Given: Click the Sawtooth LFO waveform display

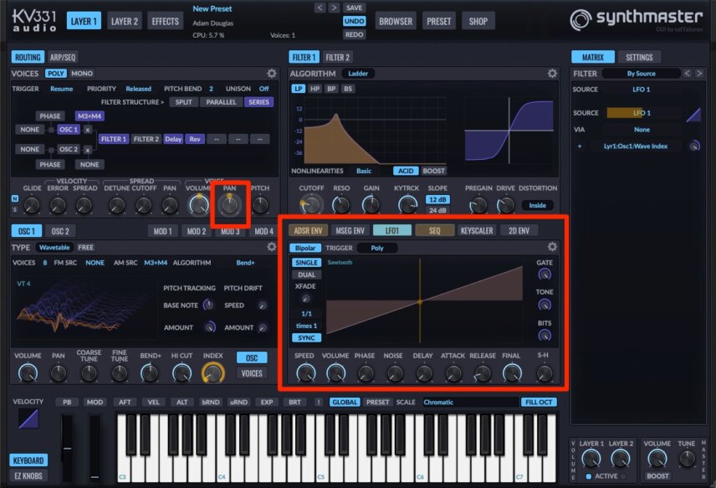Looking at the screenshot, I should point(424,301).
